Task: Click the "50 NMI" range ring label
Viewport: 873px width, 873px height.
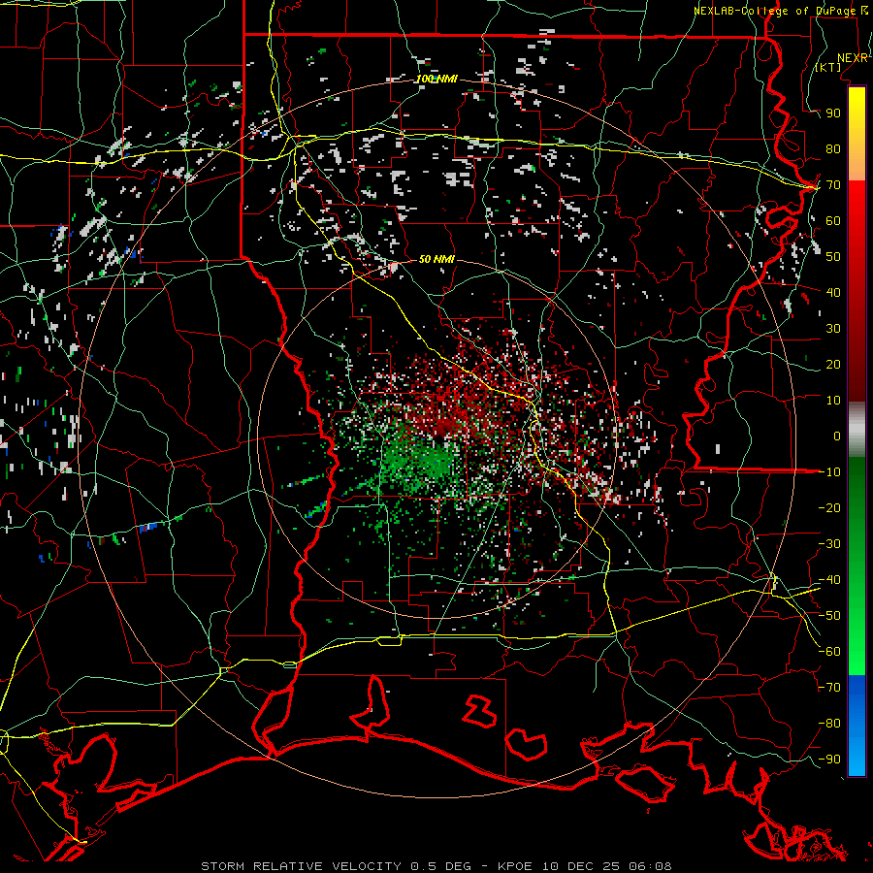Action: coord(437,259)
